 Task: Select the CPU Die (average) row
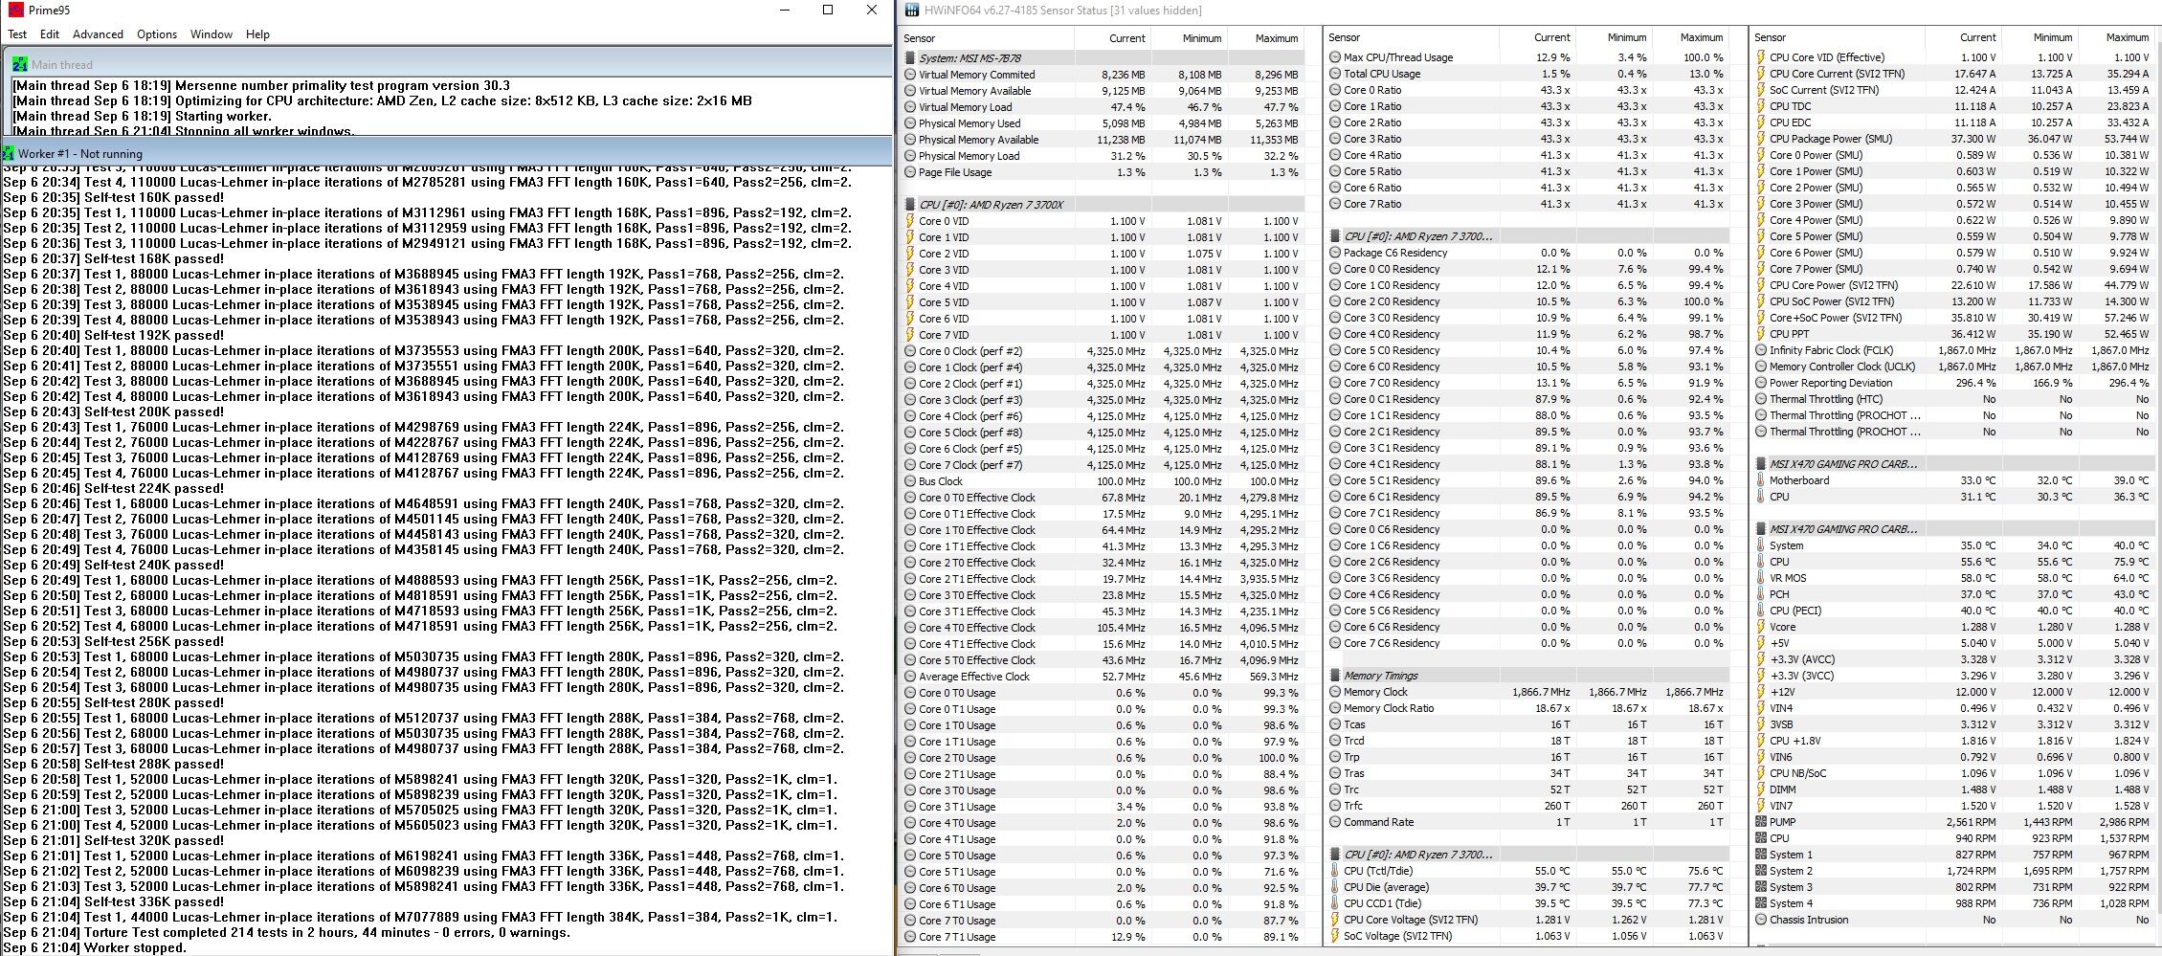(x=1527, y=887)
